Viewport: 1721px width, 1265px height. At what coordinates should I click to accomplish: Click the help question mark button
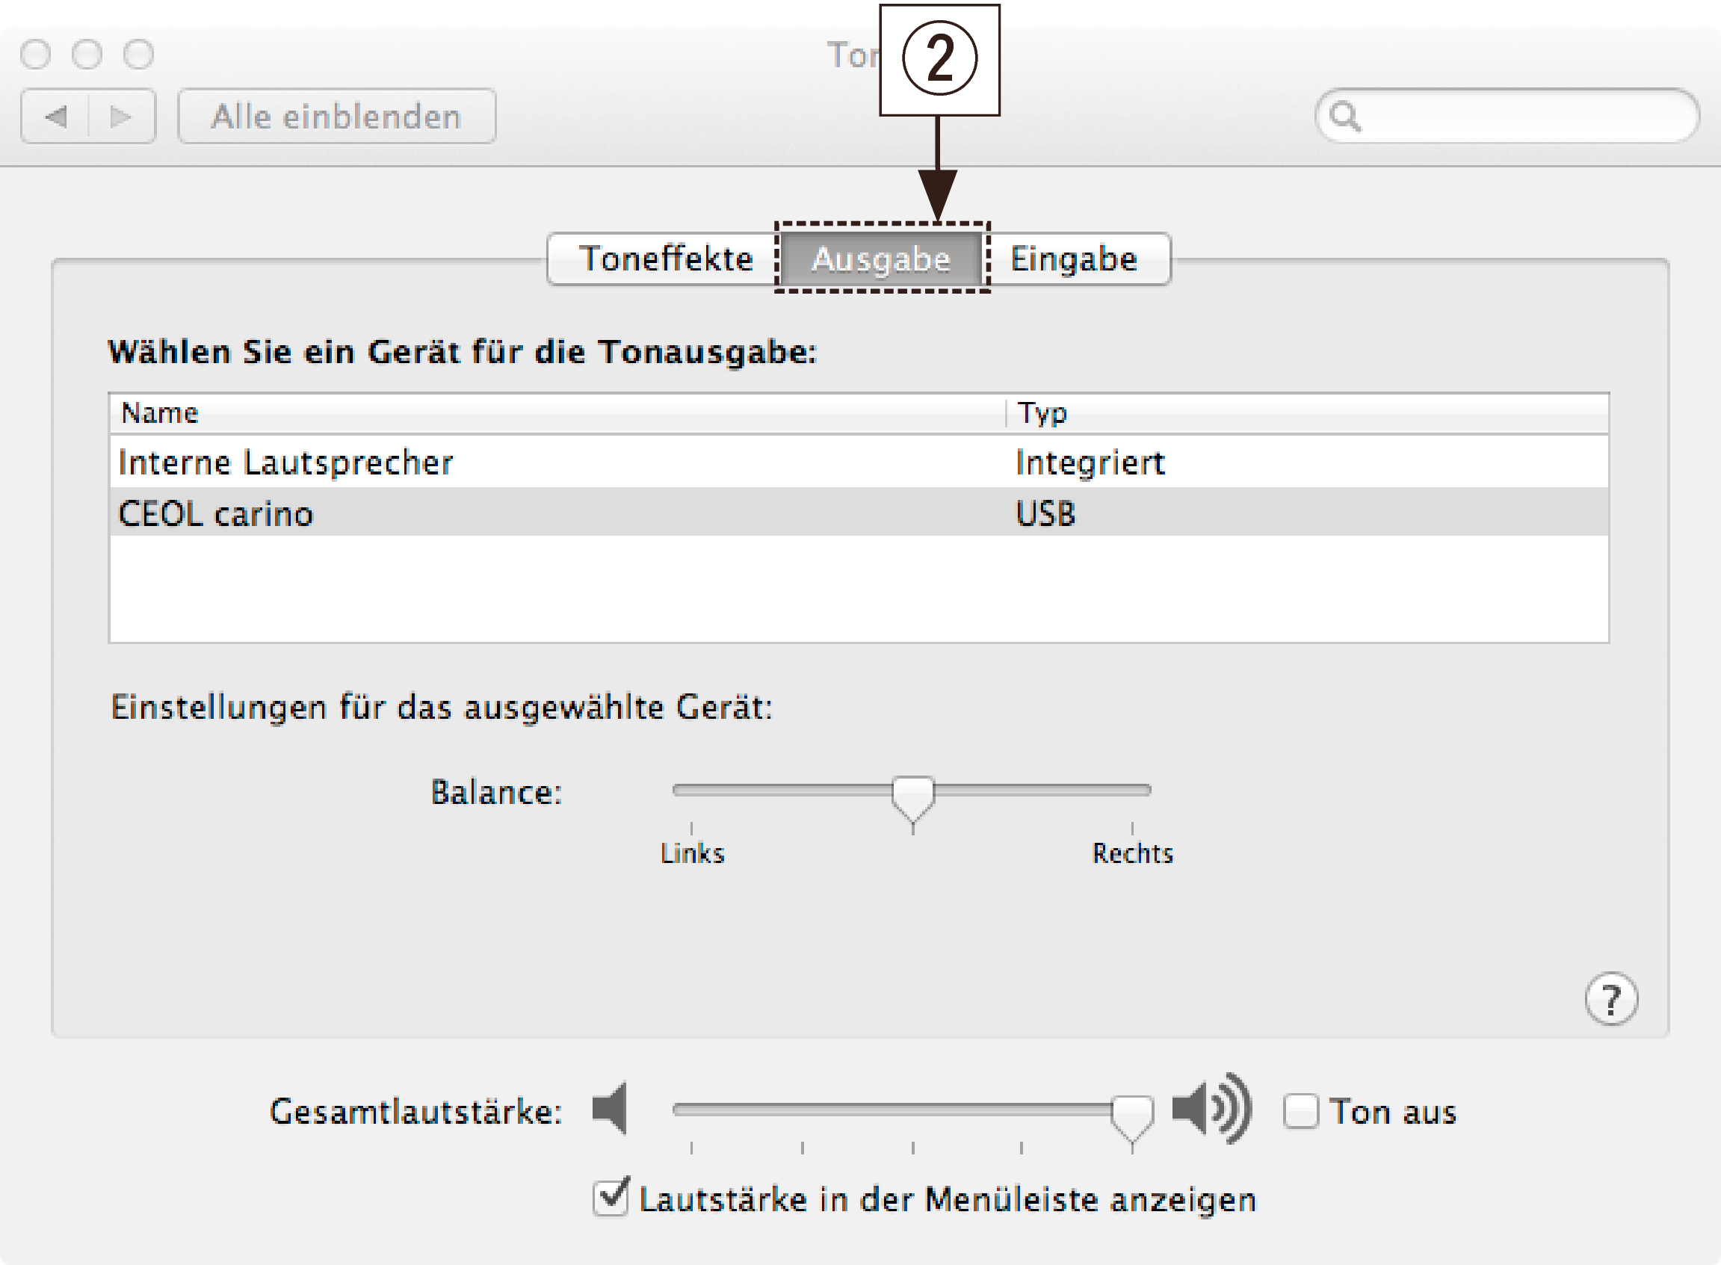click(x=1610, y=998)
